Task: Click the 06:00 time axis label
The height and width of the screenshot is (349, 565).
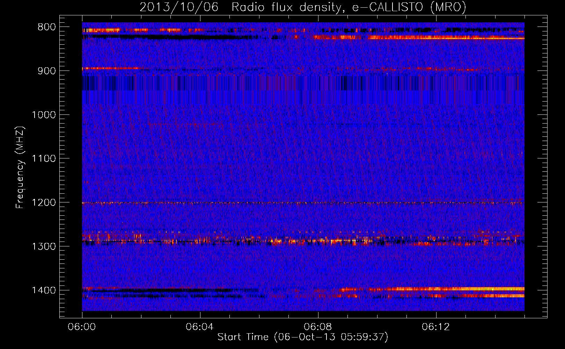Action: pos(82,327)
